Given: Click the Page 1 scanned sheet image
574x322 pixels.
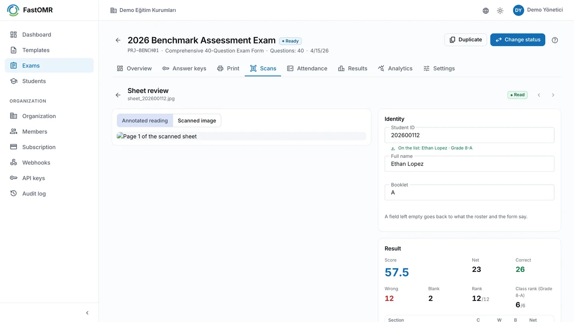Looking at the screenshot, I should point(241,136).
